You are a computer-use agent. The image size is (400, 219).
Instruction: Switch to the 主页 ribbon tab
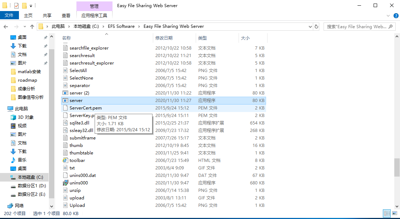[28, 16]
